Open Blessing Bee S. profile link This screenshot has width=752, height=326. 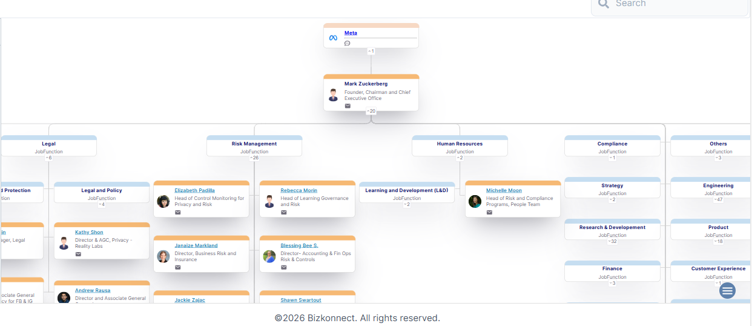(x=299, y=245)
